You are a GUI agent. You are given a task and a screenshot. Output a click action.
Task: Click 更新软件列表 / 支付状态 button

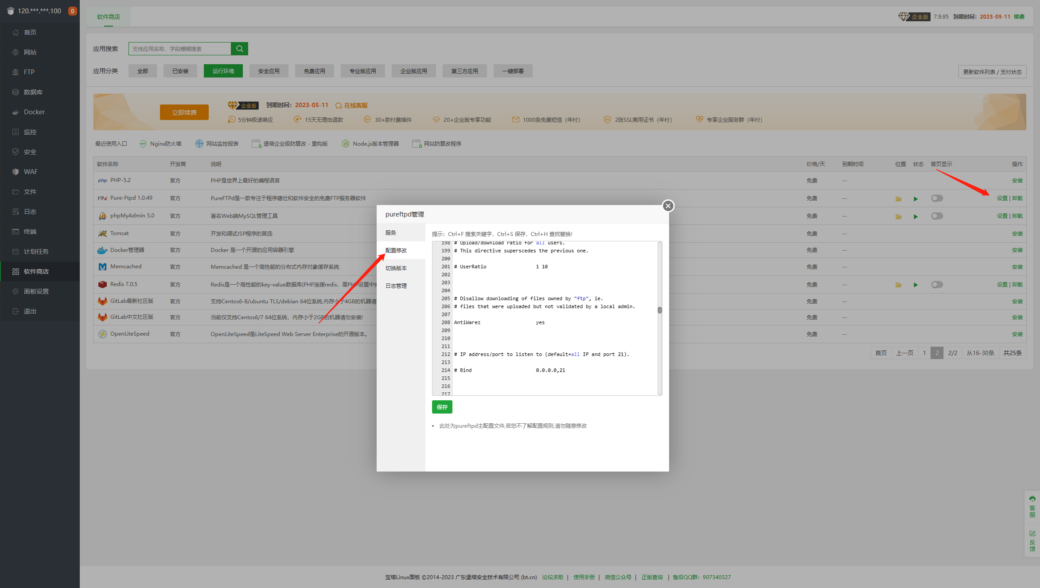point(992,72)
